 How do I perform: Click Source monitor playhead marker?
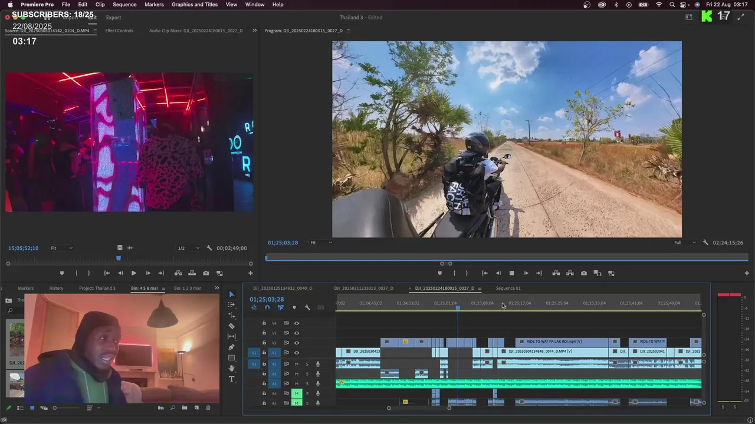(119, 258)
